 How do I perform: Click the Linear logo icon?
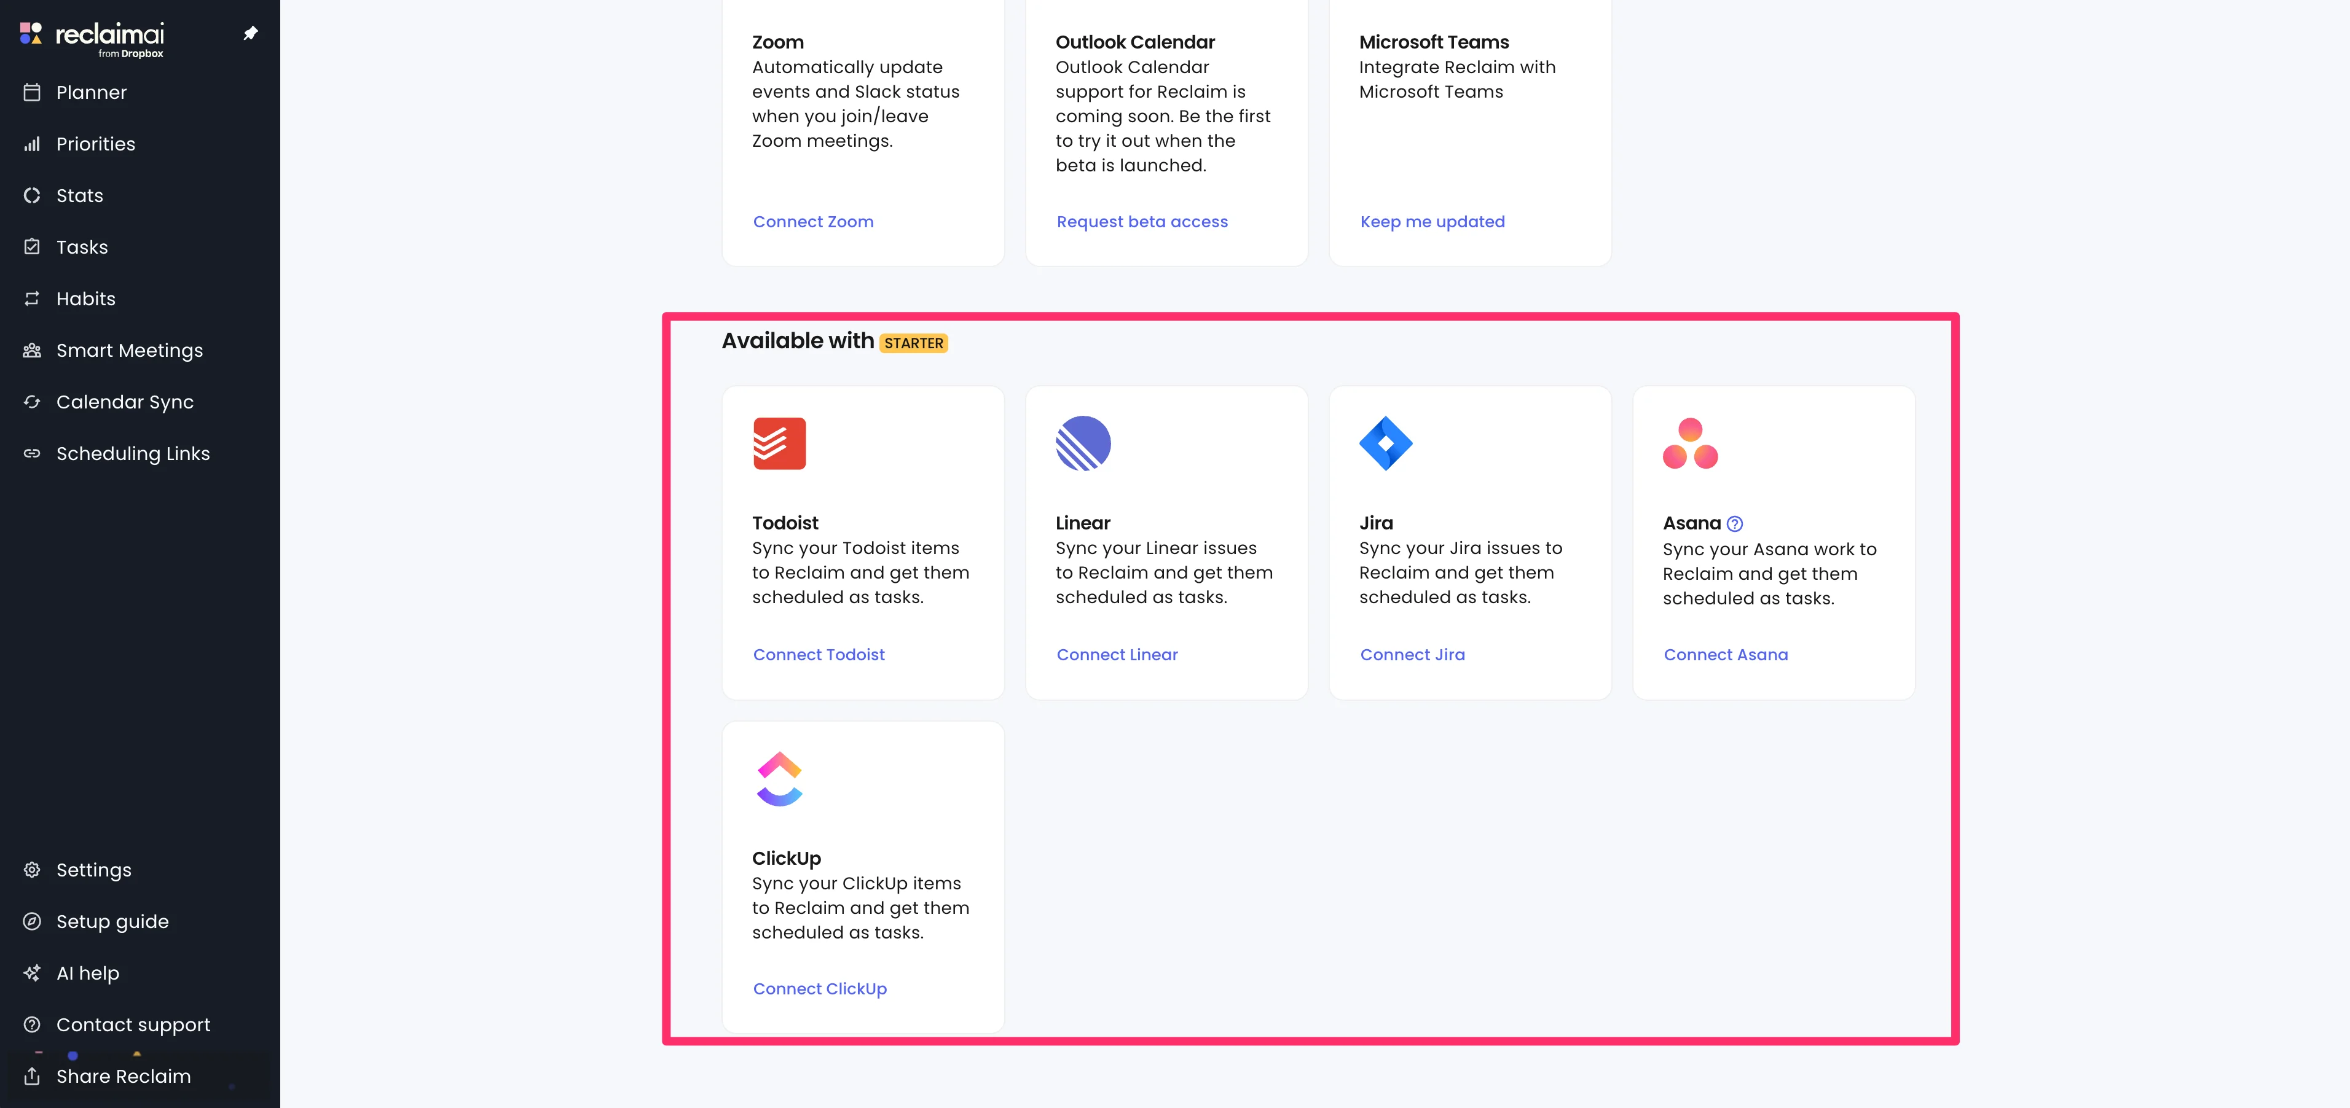(1083, 443)
